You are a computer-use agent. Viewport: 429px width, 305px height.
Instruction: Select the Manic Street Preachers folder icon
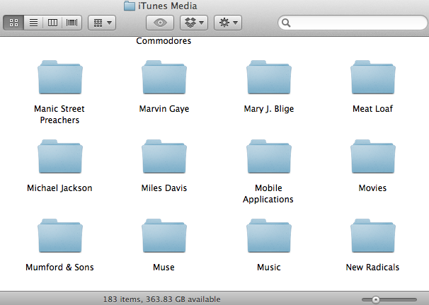click(x=60, y=77)
